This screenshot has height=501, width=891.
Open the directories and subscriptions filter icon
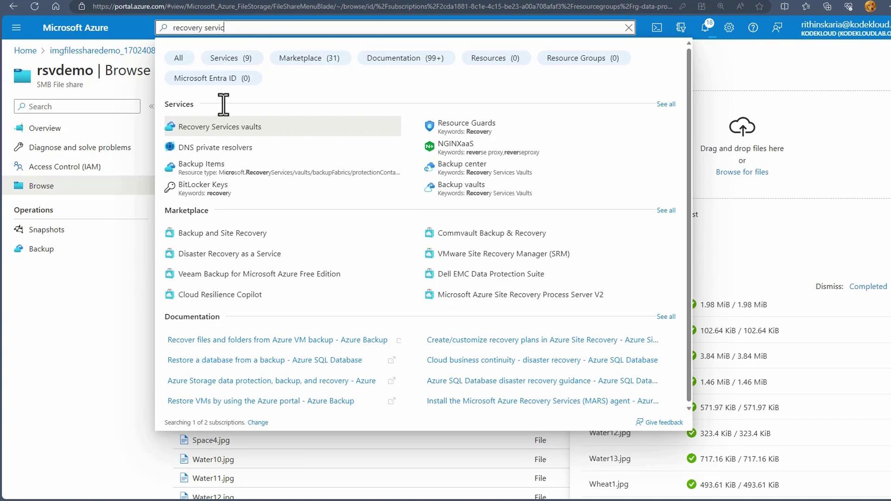[x=681, y=27]
